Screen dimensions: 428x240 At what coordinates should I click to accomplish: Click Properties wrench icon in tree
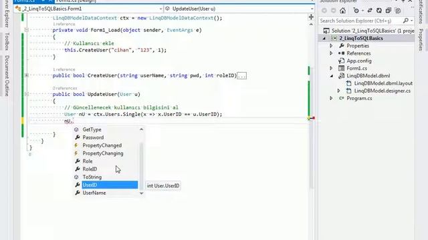pos(341,46)
